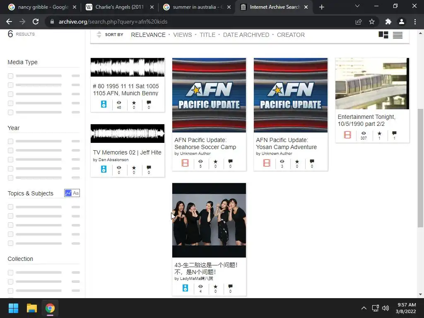Image resolution: width=424 pixels, height=318 pixels.
Task: Open Windows Start menu
Action: 13,308
